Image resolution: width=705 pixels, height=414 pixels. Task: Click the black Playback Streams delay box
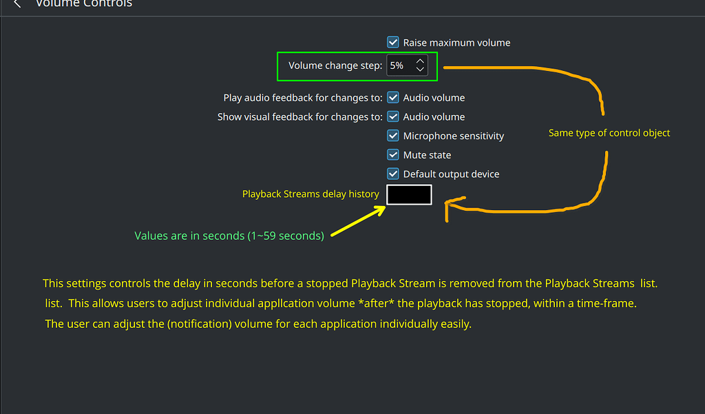(409, 195)
